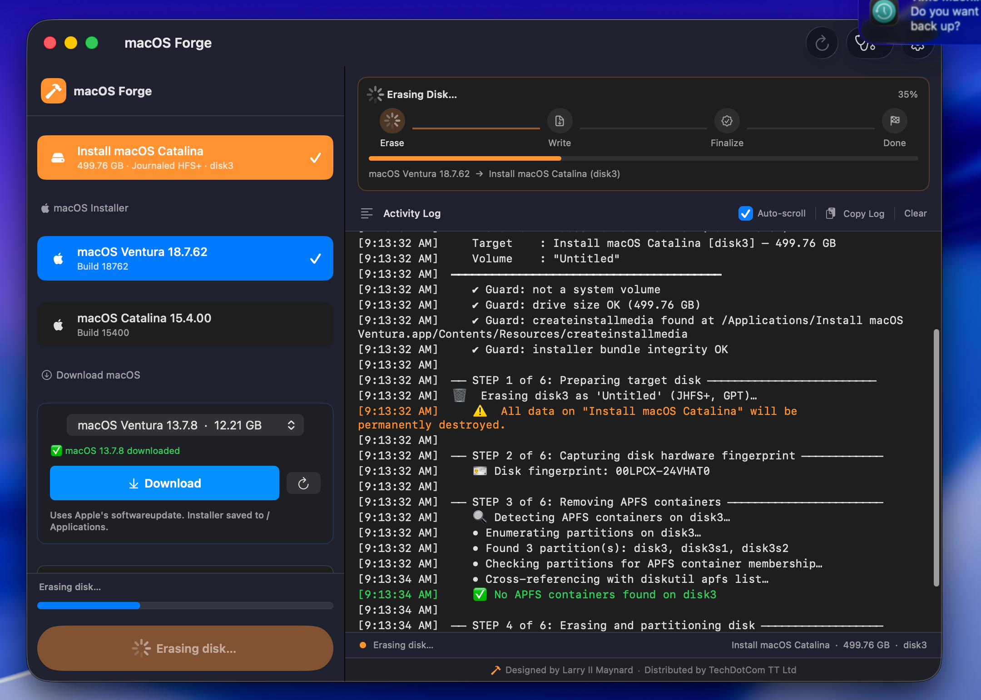
Task: Click the stepper arrows on the version selector
Action: [291, 425]
